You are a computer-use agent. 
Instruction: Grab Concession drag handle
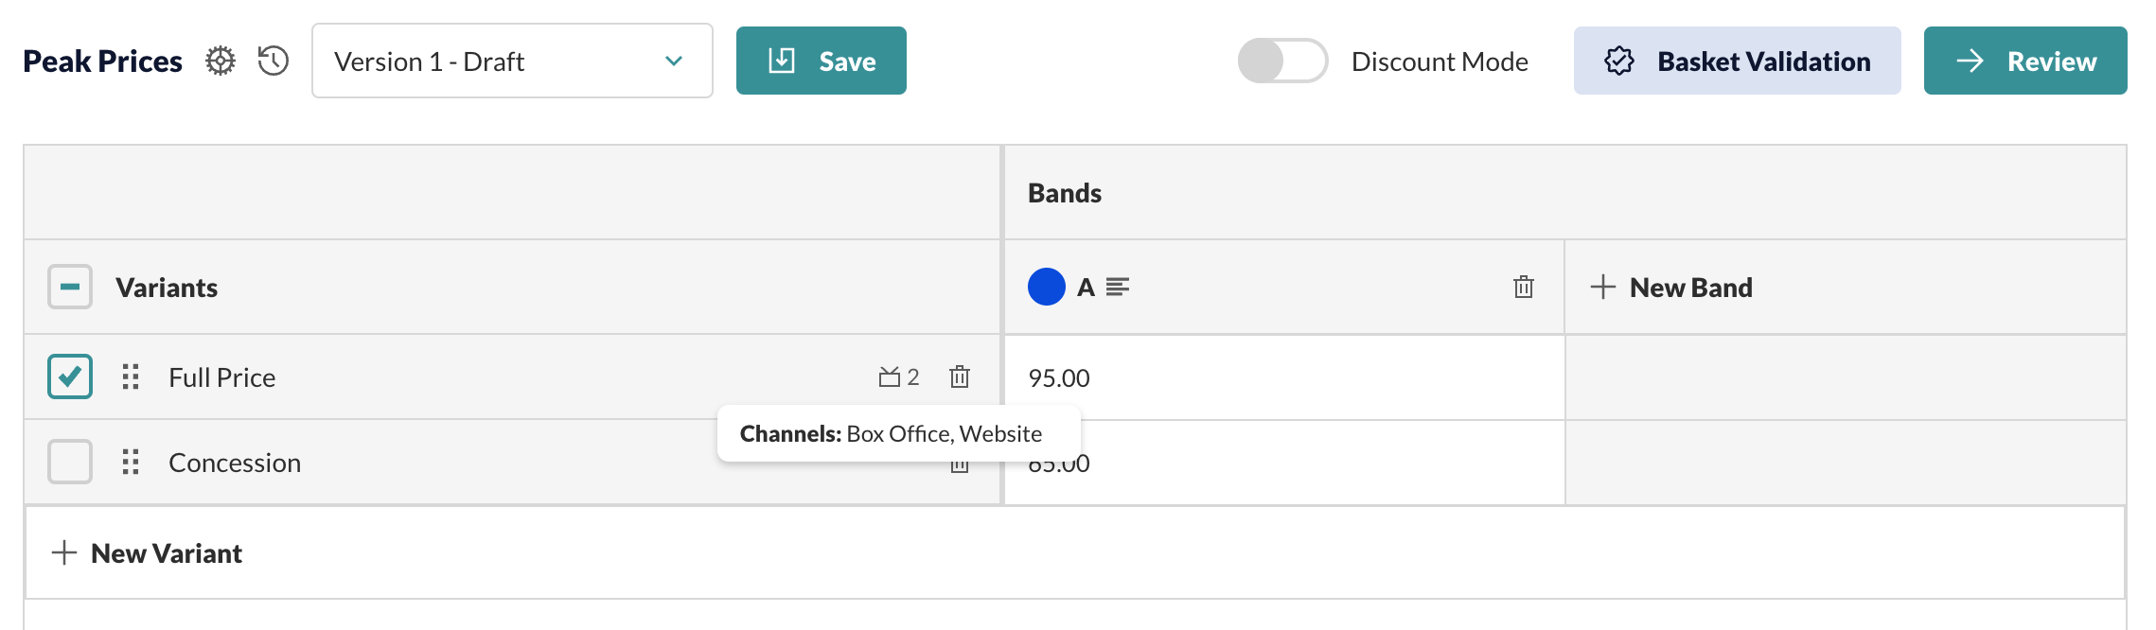[131, 462]
